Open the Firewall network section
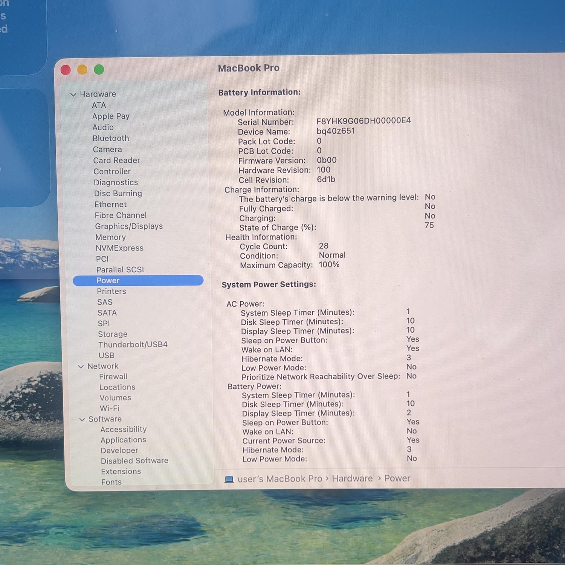 (x=113, y=377)
